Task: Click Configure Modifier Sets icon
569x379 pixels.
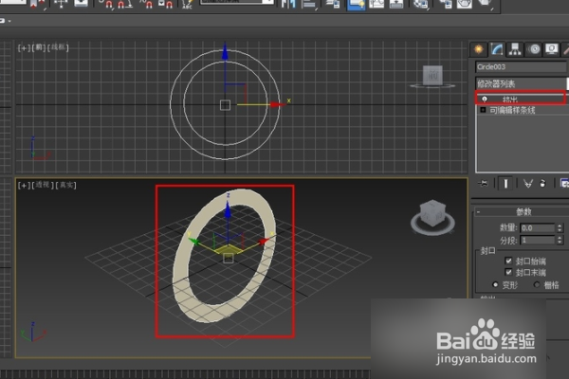Action: click(564, 183)
